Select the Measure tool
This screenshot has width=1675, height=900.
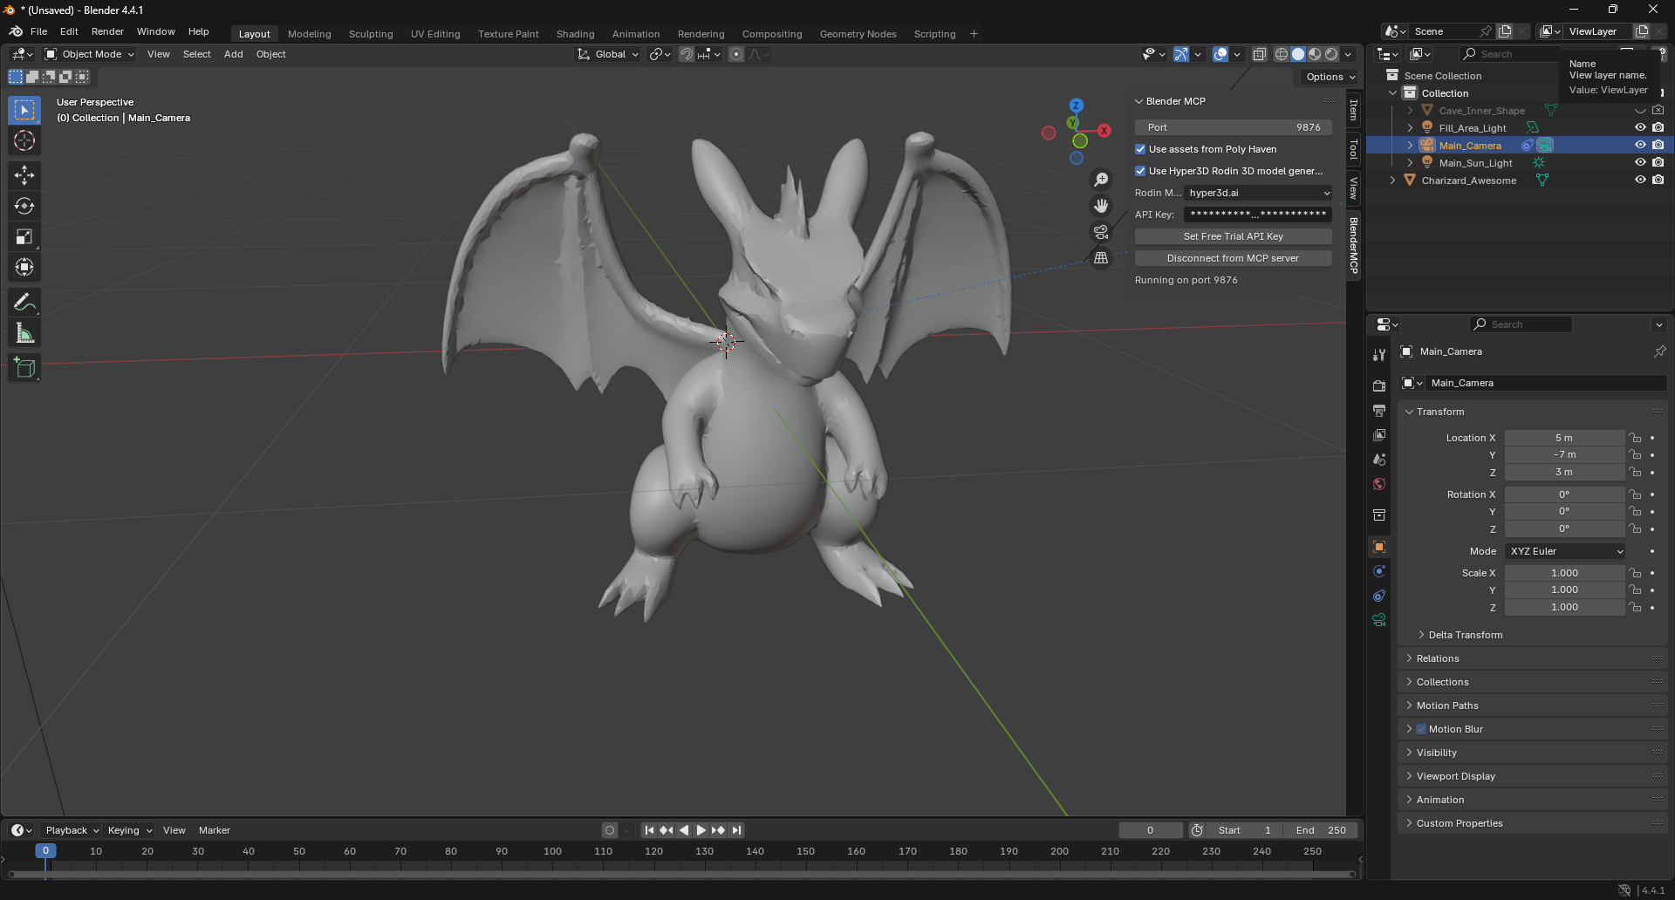click(x=24, y=333)
